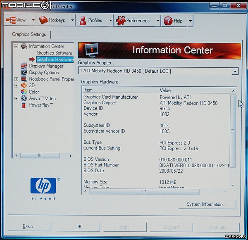Expand the 3D tree node
The image size is (248, 240).
pyautogui.click(x=16, y=86)
